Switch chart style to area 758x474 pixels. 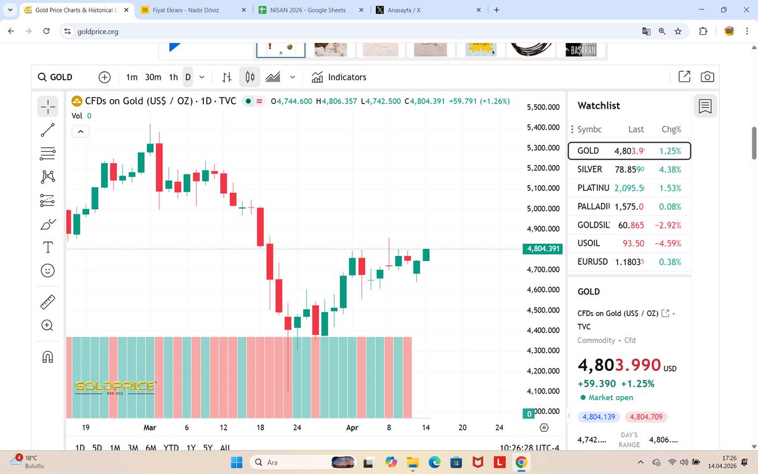[273, 77]
